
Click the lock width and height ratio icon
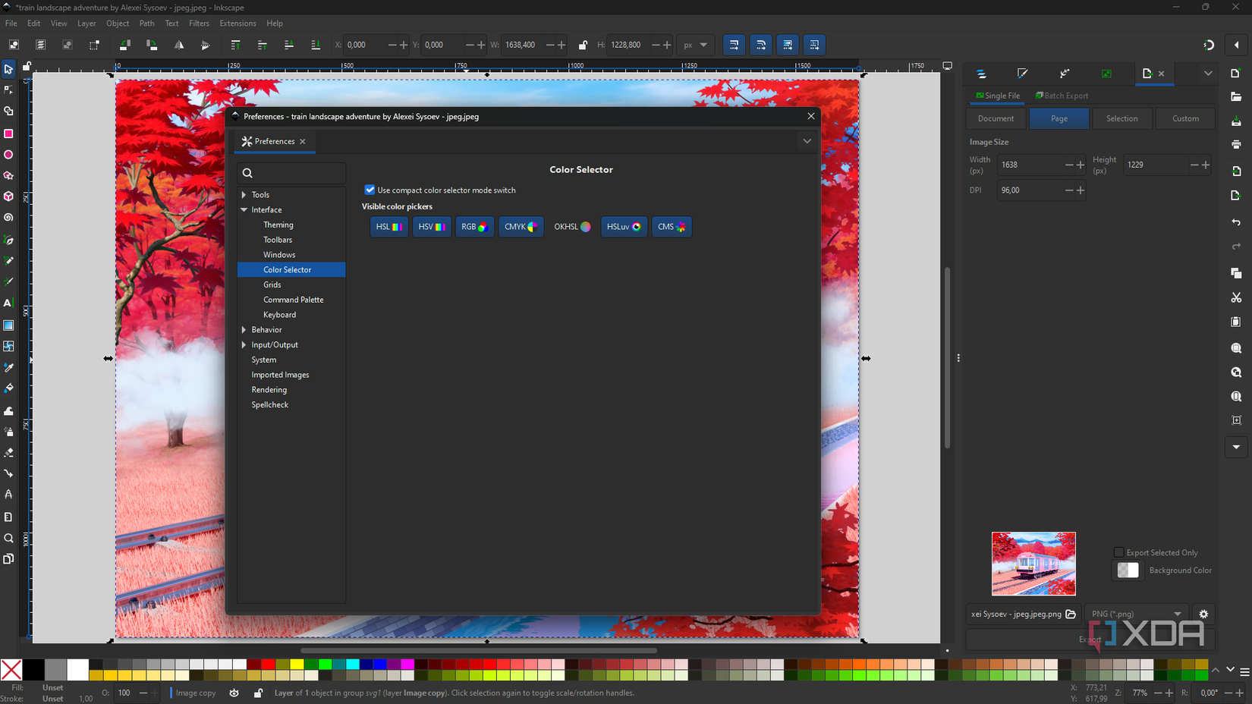[583, 45]
